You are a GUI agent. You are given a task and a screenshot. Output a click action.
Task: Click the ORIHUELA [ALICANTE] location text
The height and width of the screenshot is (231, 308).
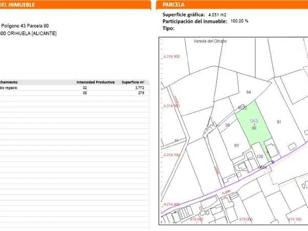click(x=32, y=33)
